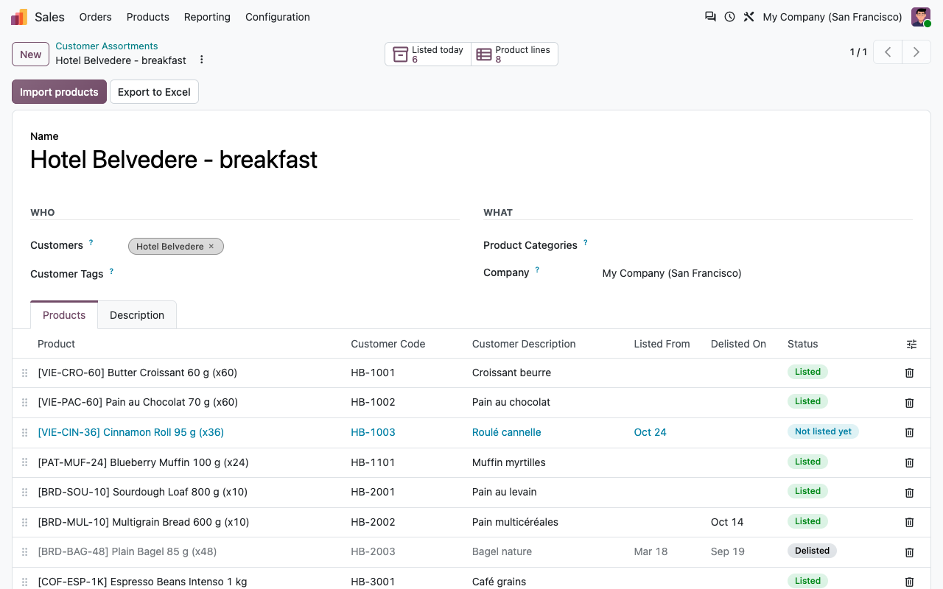Viewport: 943px width, 589px height.
Task: Open the user avatar menu
Action: pyautogui.click(x=921, y=17)
